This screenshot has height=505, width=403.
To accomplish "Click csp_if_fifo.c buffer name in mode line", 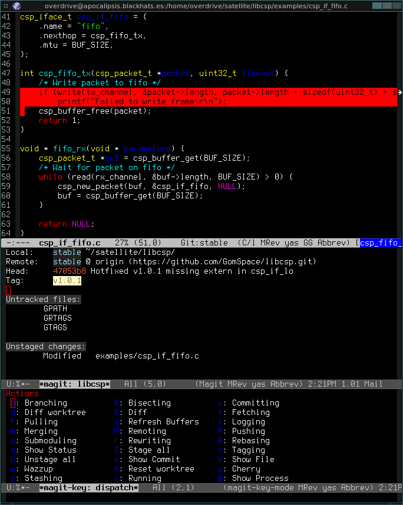I will 70,243.
